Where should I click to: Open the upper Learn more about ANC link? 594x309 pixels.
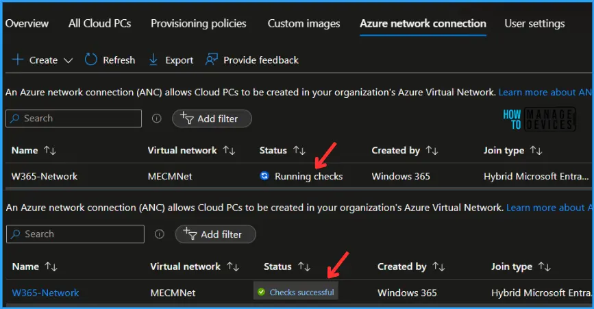coord(545,92)
